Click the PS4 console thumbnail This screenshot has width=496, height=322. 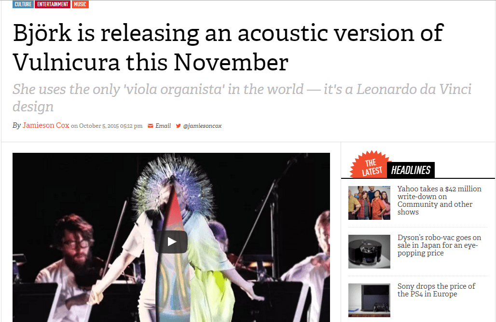click(x=369, y=300)
